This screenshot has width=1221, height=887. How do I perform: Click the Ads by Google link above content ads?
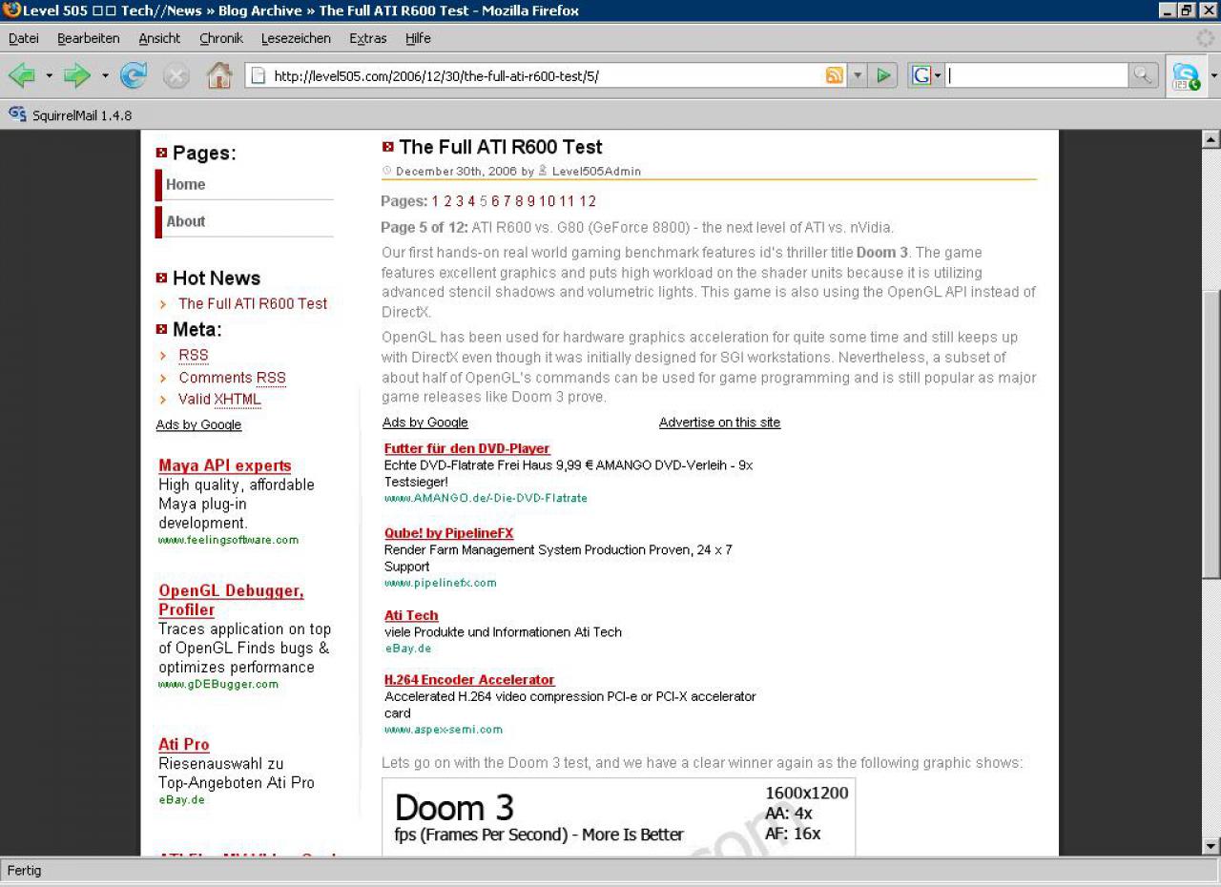[425, 423]
